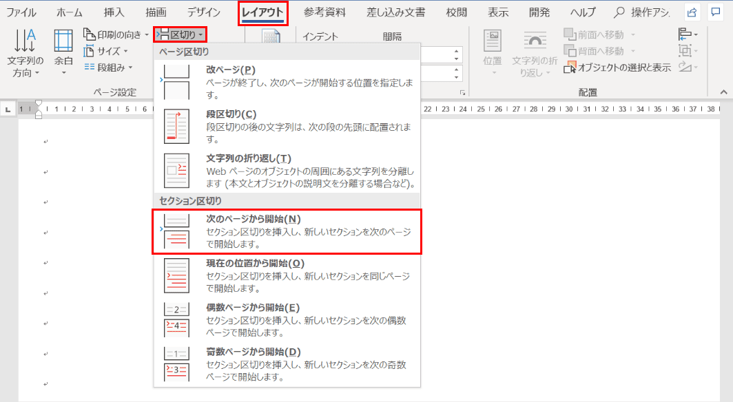Open the 段組み columns dropdown
The height and width of the screenshot is (402, 733).
pyautogui.click(x=108, y=67)
